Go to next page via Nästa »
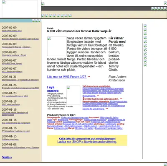This screenshot has width=167, height=166. (x=7, y=157)
